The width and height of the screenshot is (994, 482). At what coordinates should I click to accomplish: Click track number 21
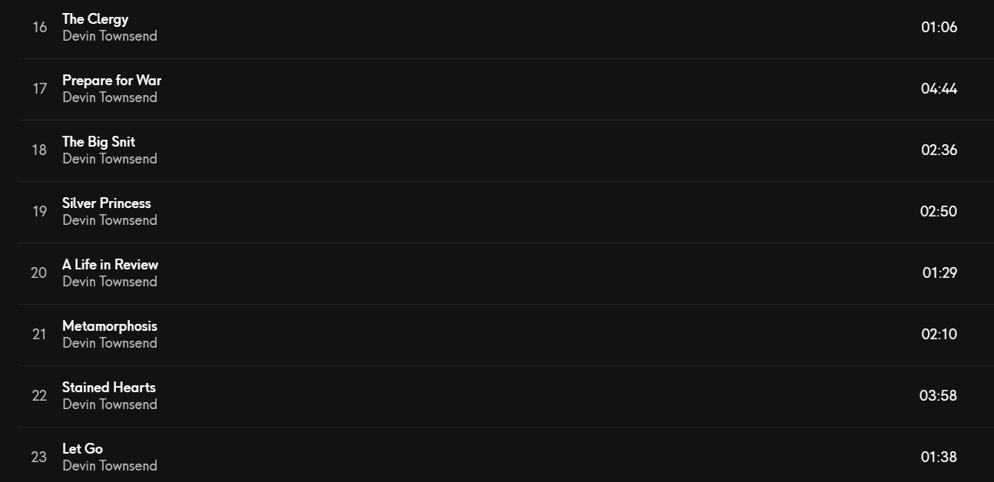39,335
